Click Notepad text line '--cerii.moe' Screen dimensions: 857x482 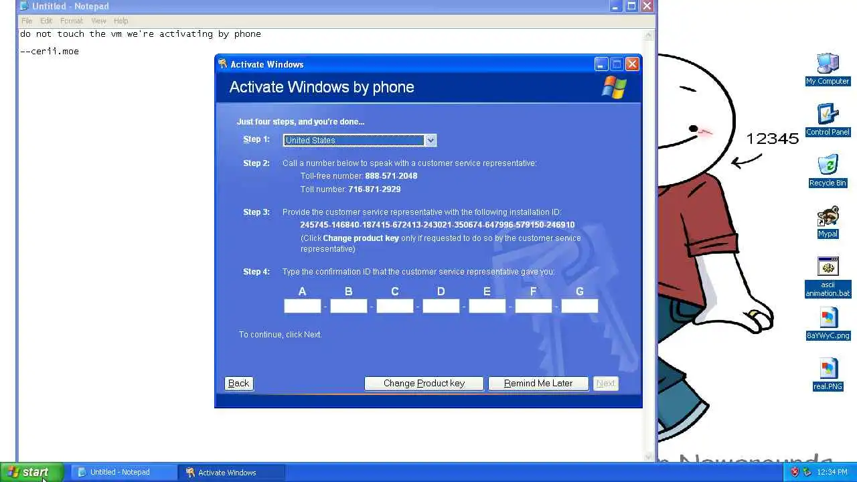(x=50, y=51)
